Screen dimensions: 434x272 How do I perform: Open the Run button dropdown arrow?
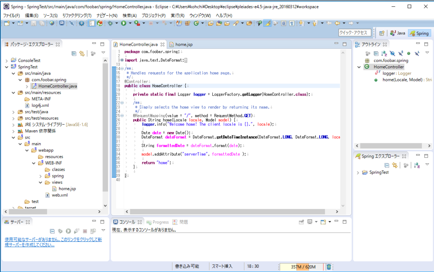click(130, 24)
